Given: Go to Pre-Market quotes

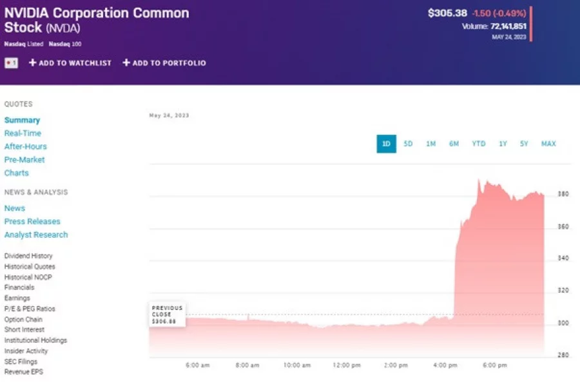Looking at the screenshot, I should pos(24,160).
